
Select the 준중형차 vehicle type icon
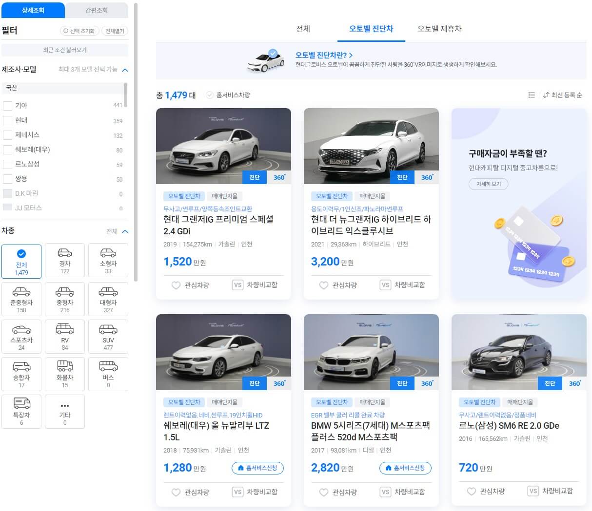[21, 299]
